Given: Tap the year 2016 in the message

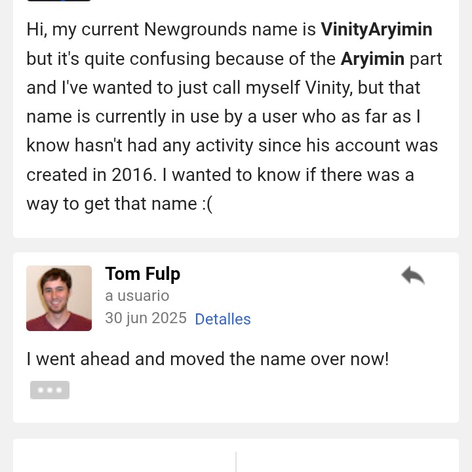Looking at the screenshot, I should (x=134, y=175).
